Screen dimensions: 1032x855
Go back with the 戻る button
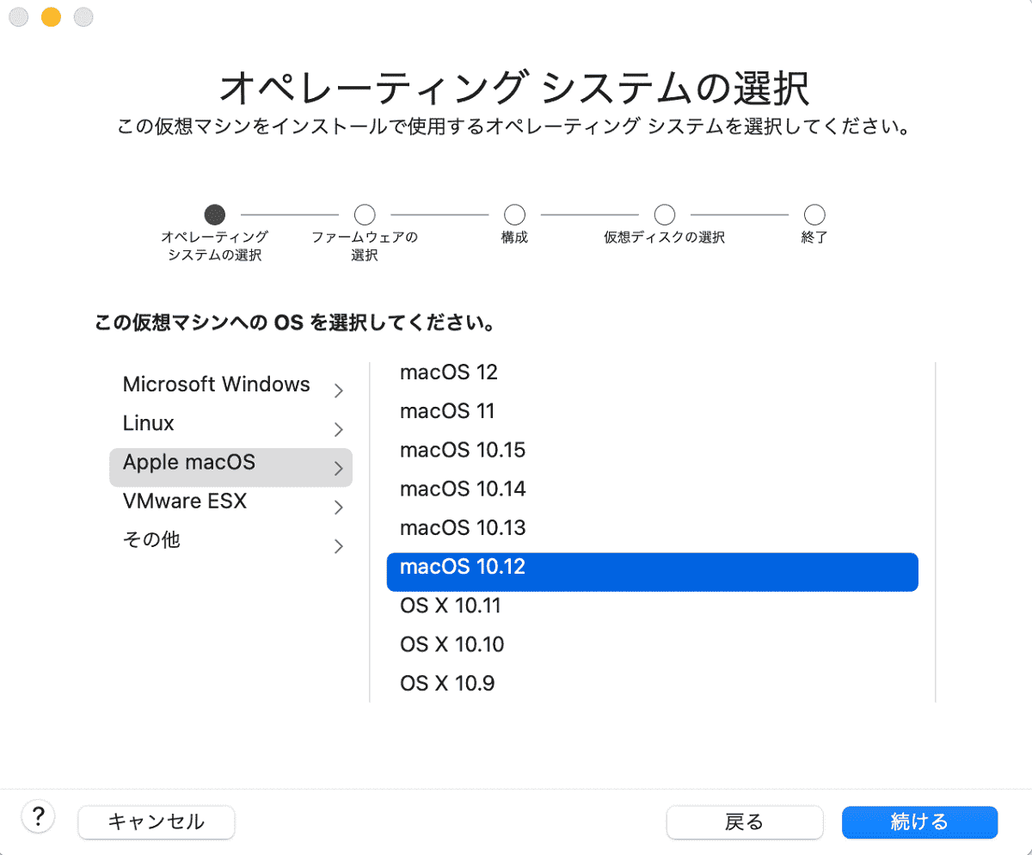pyautogui.click(x=745, y=821)
